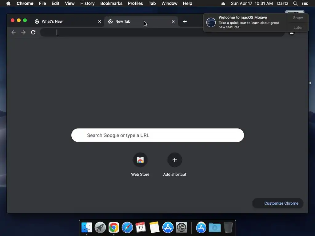Open Launchpad rocket icon in dock

tap(100, 228)
